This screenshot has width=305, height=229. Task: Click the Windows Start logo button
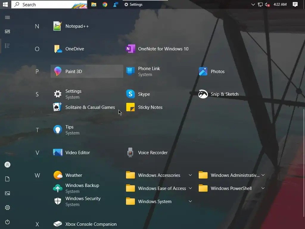coord(5,4)
